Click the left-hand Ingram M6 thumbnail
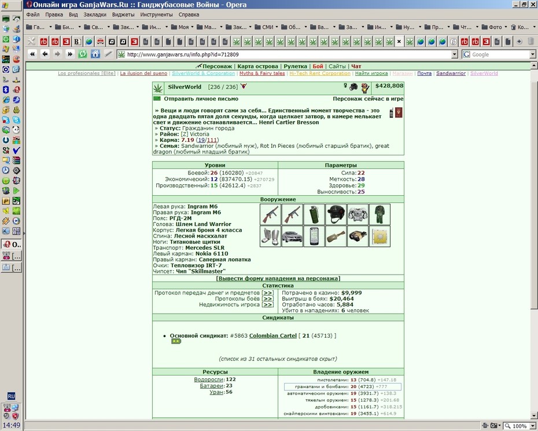 click(270, 214)
